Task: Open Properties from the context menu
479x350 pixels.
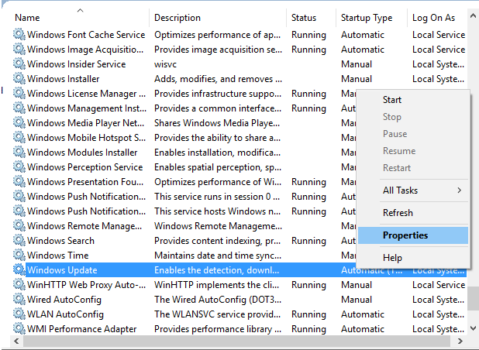Action: (x=413, y=235)
